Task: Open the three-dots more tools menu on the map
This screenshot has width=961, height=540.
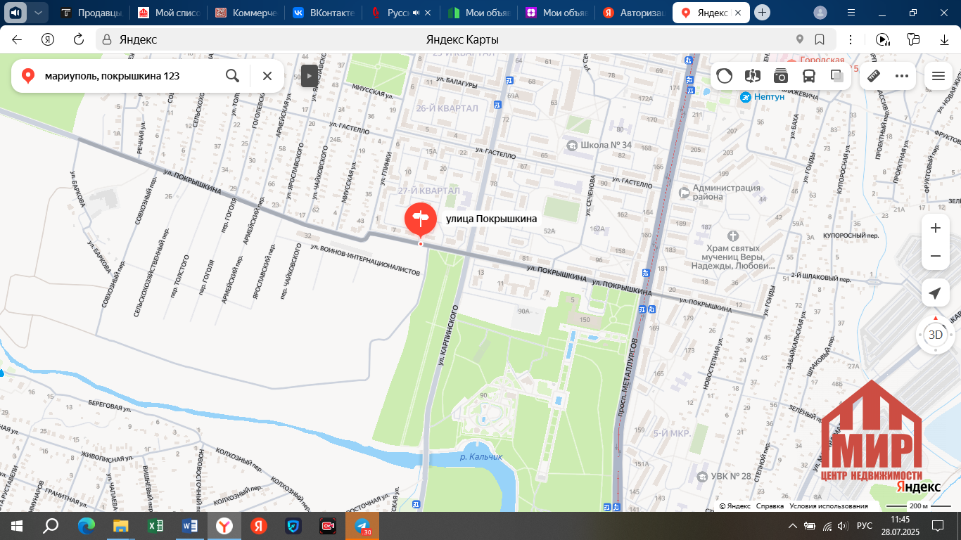Action: click(x=902, y=76)
